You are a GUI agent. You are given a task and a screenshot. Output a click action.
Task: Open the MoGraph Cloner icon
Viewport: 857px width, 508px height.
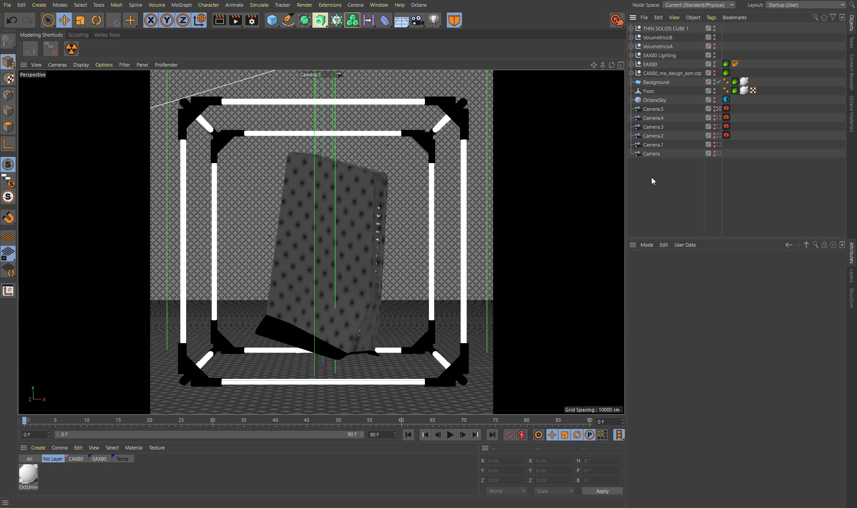click(353, 20)
